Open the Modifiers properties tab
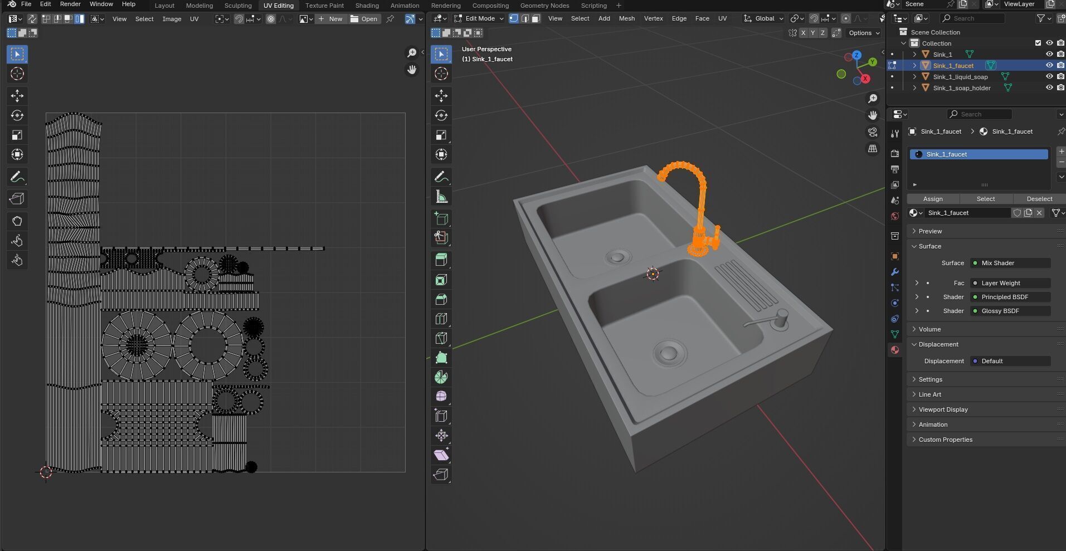This screenshot has width=1066, height=551. coord(895,272)
